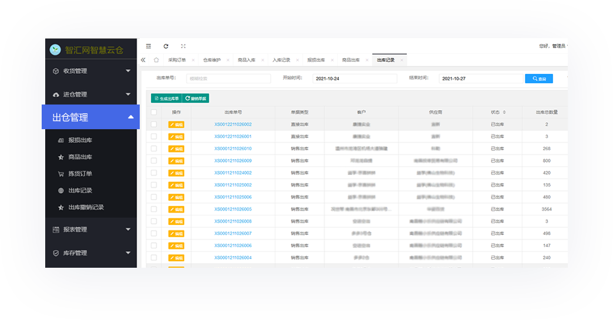Click the 查询 search button

click(538, 79)
